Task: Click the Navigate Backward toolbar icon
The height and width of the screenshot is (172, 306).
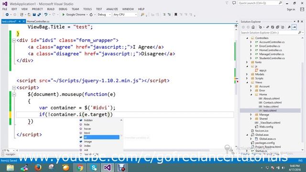Action: click(7, 15)
